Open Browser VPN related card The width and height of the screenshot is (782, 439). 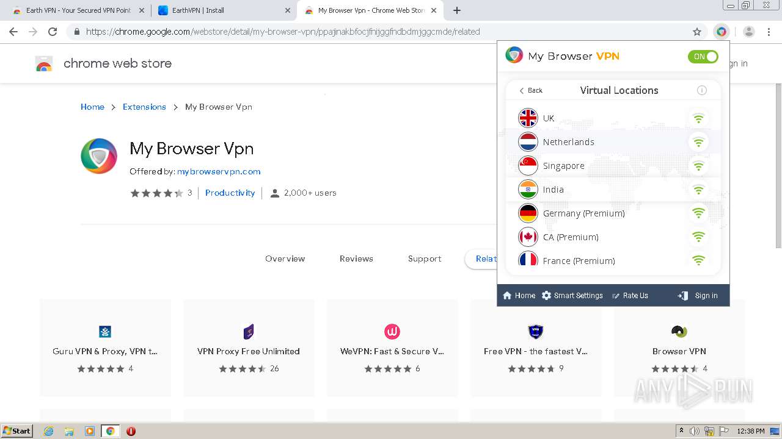[679, 348]
